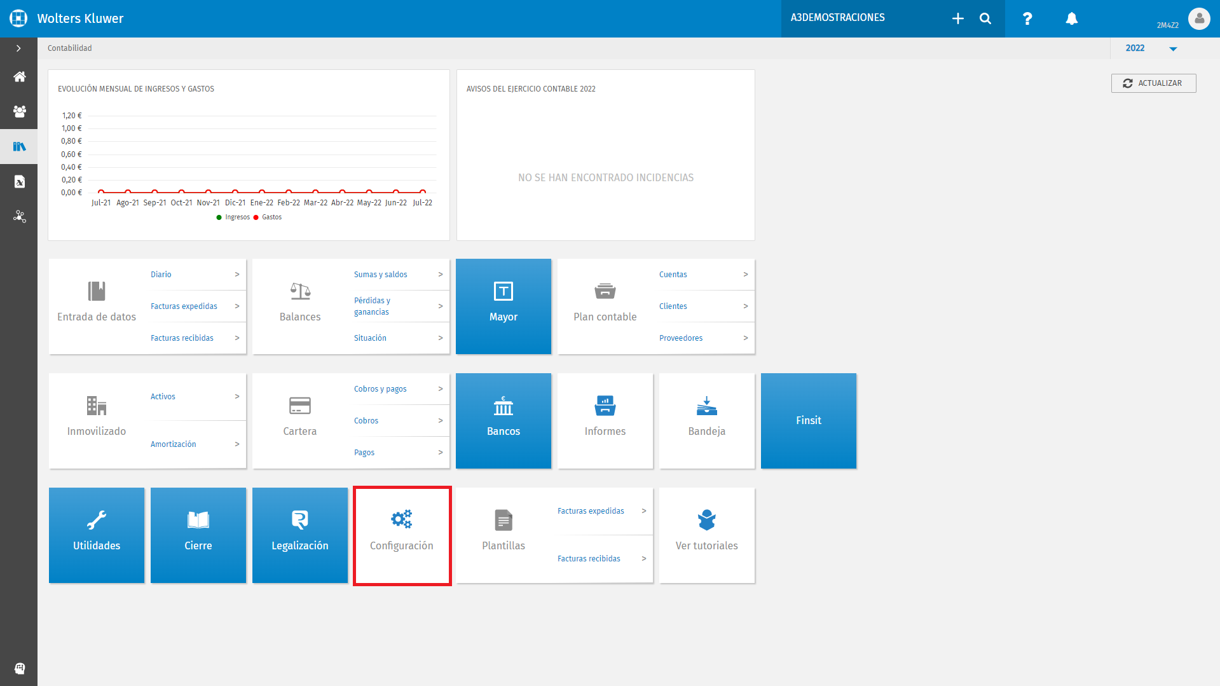Image resolution: width=1220 pixels, height=686 pixels.
Task: Open the Bandeja tile
Action: 707,420
